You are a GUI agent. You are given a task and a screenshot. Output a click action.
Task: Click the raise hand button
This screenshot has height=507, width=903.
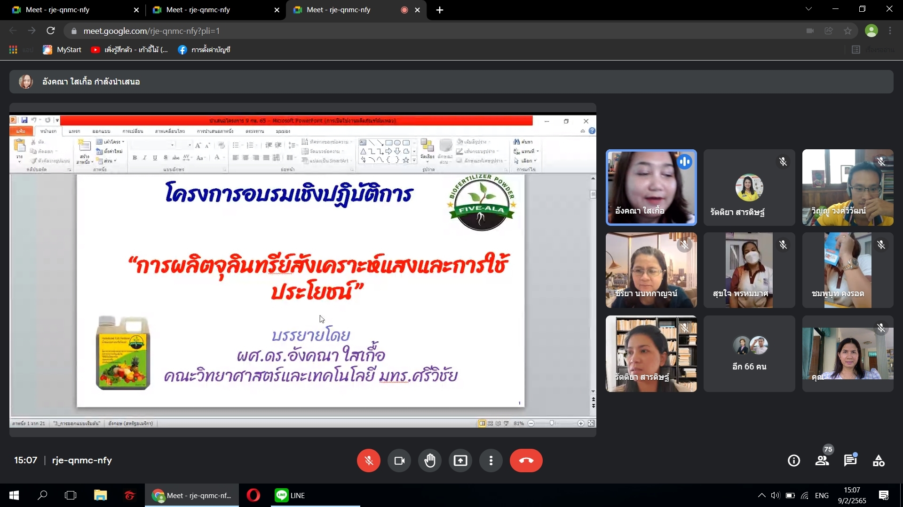pos(429,461)
